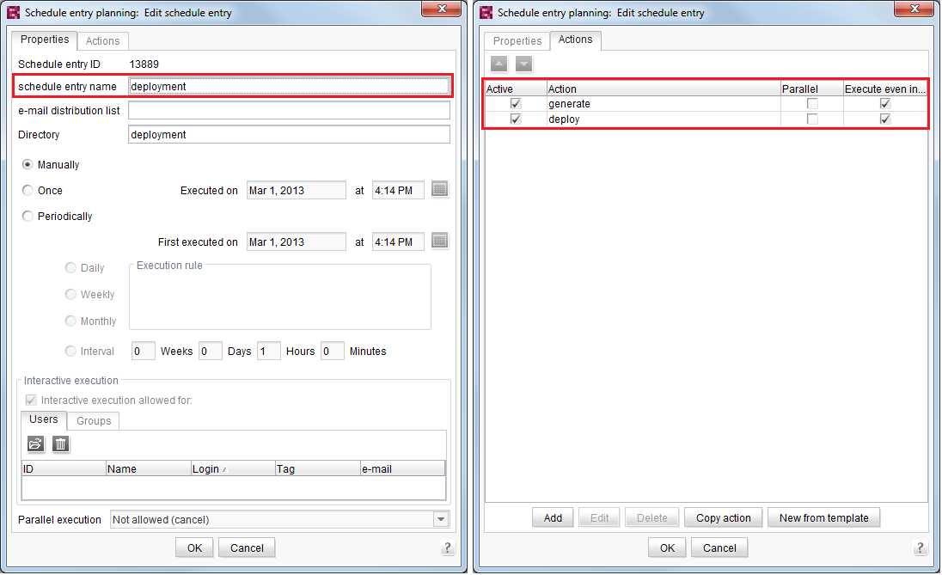Select the generate action row
This screenshot has height=575, width=942.
[706, 103]
